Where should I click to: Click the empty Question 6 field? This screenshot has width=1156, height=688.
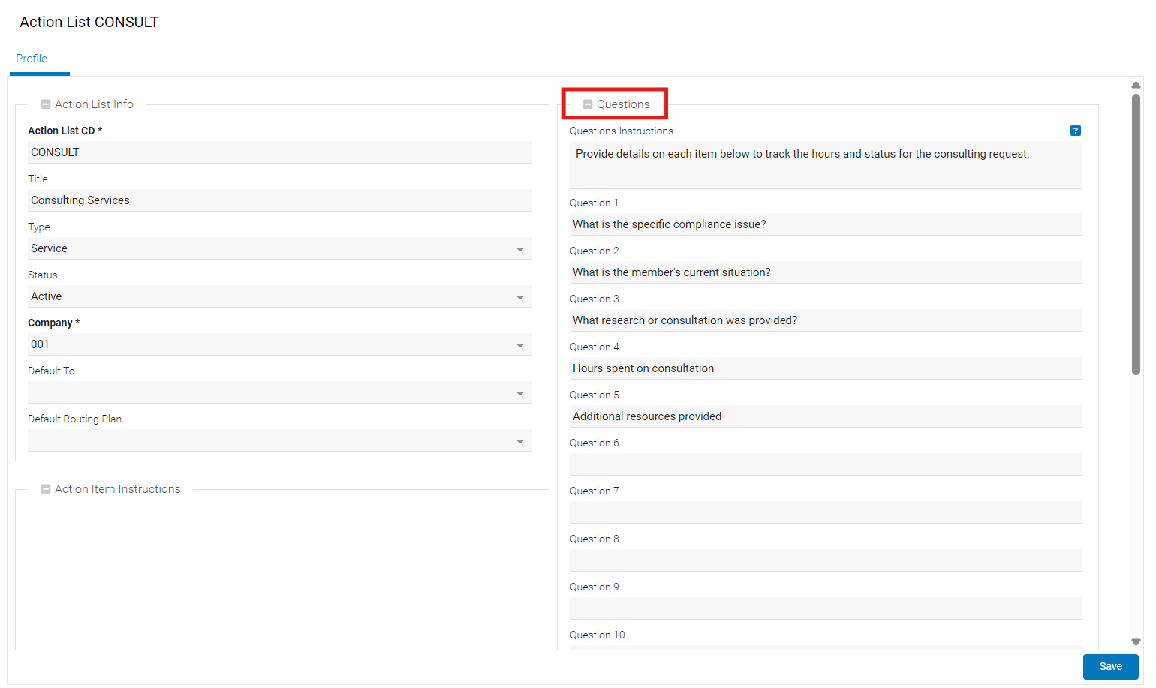826,464
